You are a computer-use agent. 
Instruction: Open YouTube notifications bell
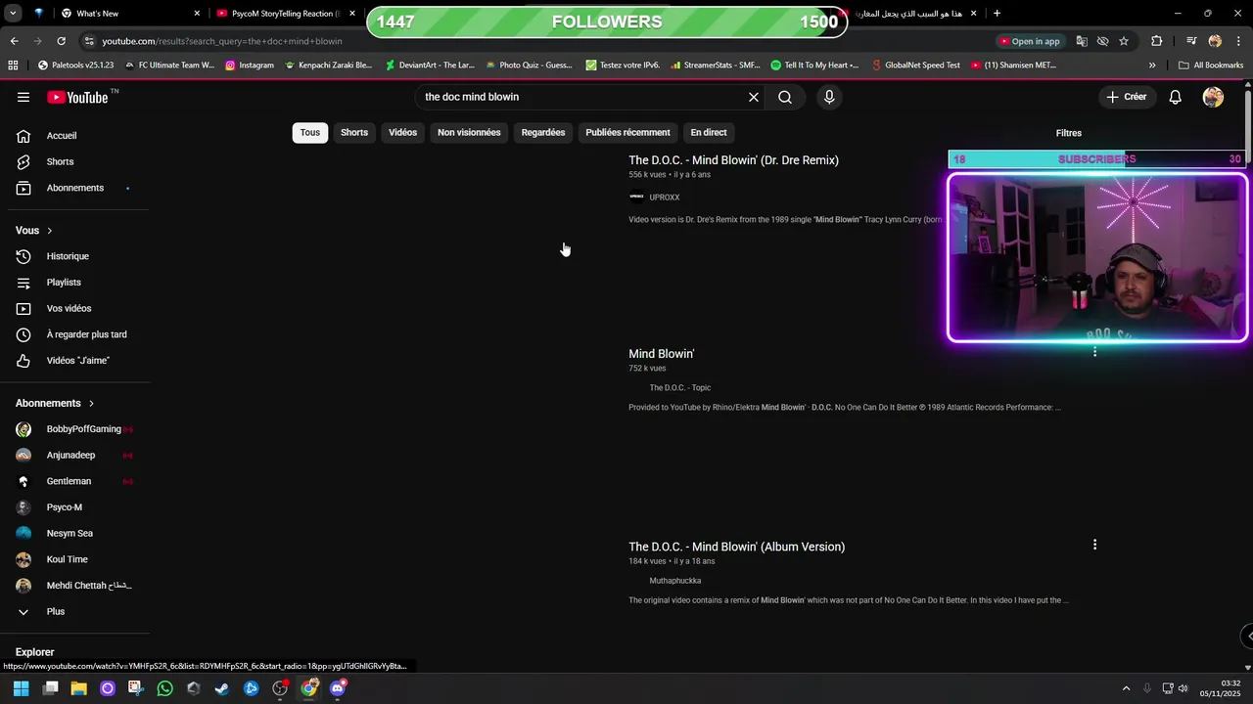tap(1176, 97)
